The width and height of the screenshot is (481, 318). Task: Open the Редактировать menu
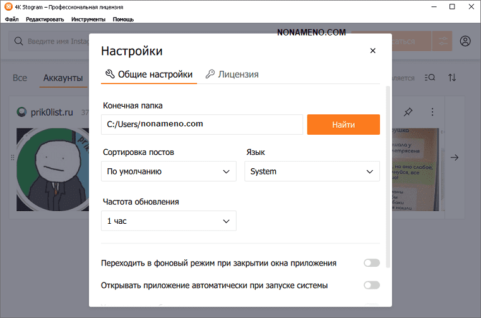[45, 19]
